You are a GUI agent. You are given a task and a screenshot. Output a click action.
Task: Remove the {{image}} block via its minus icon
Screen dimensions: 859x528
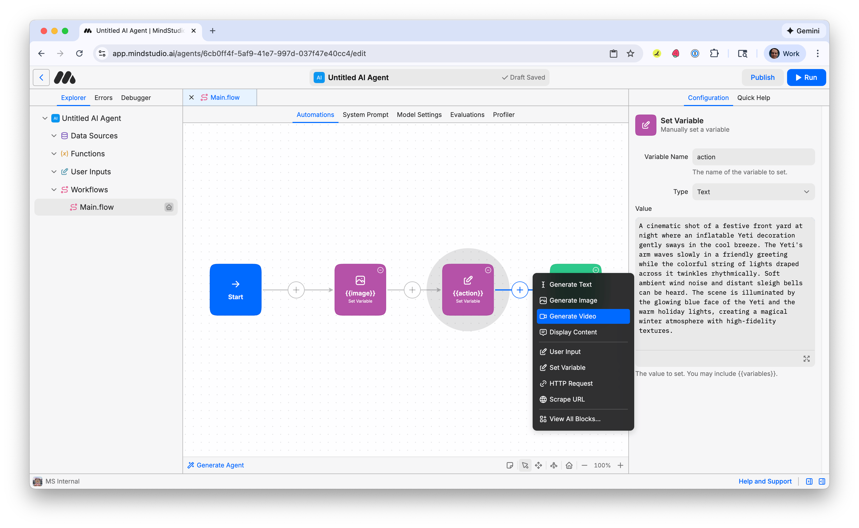coord(380,270)
